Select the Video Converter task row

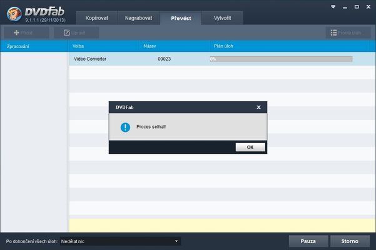[222, 59]
